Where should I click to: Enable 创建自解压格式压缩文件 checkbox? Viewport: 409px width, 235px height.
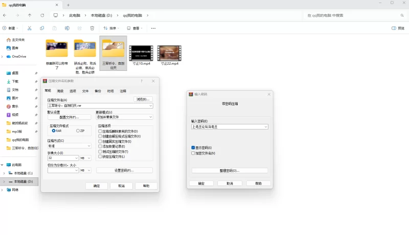100,136
